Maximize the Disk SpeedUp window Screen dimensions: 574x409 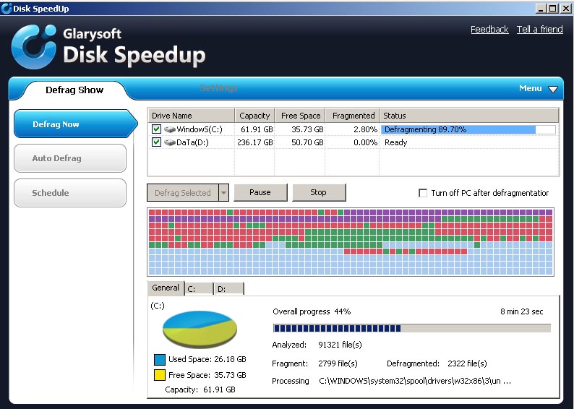553,9
